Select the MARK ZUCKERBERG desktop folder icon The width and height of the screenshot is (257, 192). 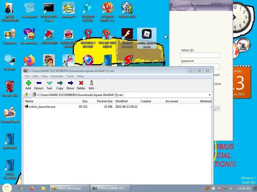[x=10, y=12]
